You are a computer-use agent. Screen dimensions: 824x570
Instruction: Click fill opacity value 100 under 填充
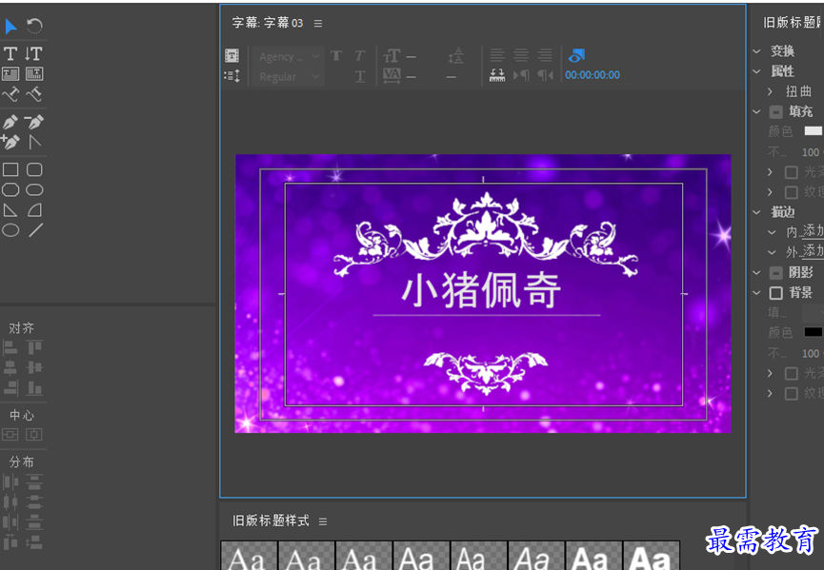click(x=811, y=152)
